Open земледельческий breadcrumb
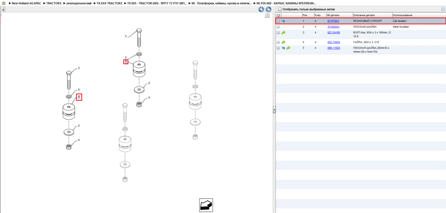446x213 pixels. (79, 3)
